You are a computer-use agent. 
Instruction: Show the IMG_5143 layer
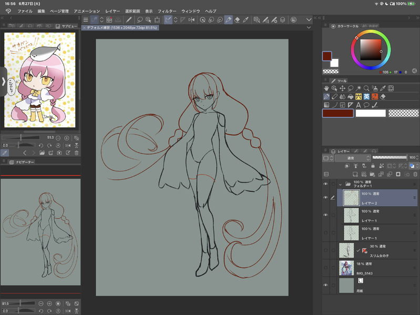pyautogui.click(x=325, y=268)
